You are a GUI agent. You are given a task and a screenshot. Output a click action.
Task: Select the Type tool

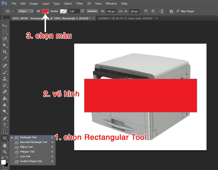pos(4,125)
